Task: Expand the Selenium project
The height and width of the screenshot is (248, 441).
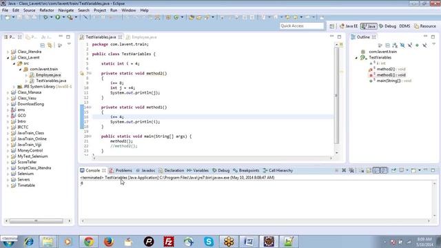Action: pyautogui.click(x=8, y=174)
